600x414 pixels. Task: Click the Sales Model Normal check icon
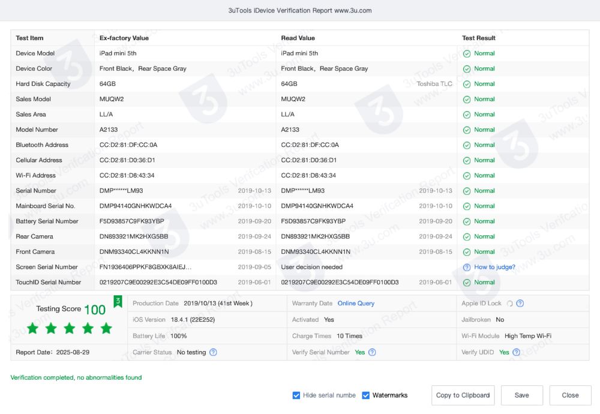coord(466,100)
